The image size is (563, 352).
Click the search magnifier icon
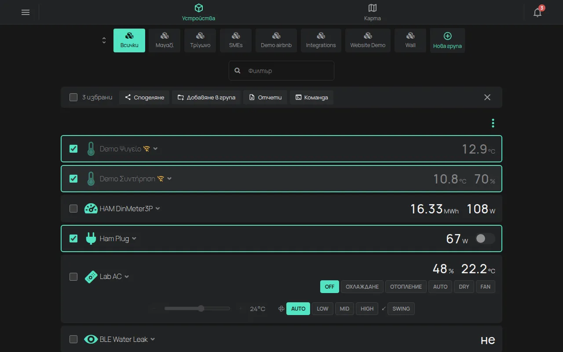[238, 70]
